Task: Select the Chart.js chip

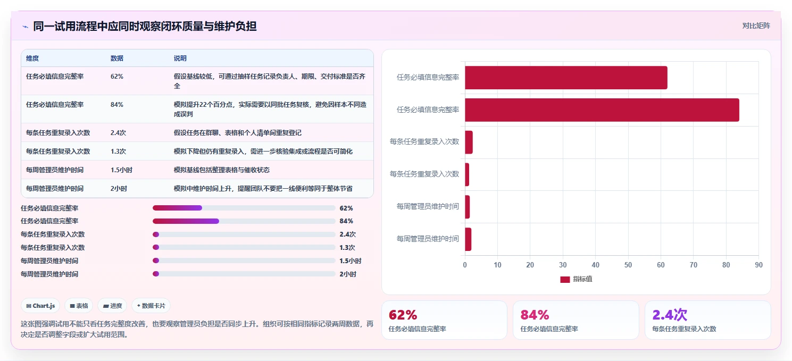Action: pyautogui.click(x=40, y=306)
